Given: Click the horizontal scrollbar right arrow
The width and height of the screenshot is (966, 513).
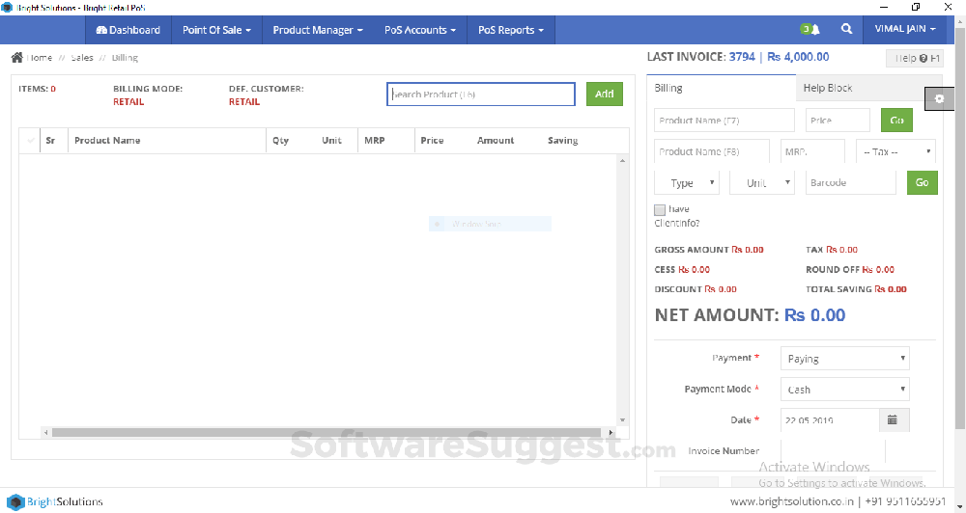Looking at the screenshot, I should (x=611, y=432).
